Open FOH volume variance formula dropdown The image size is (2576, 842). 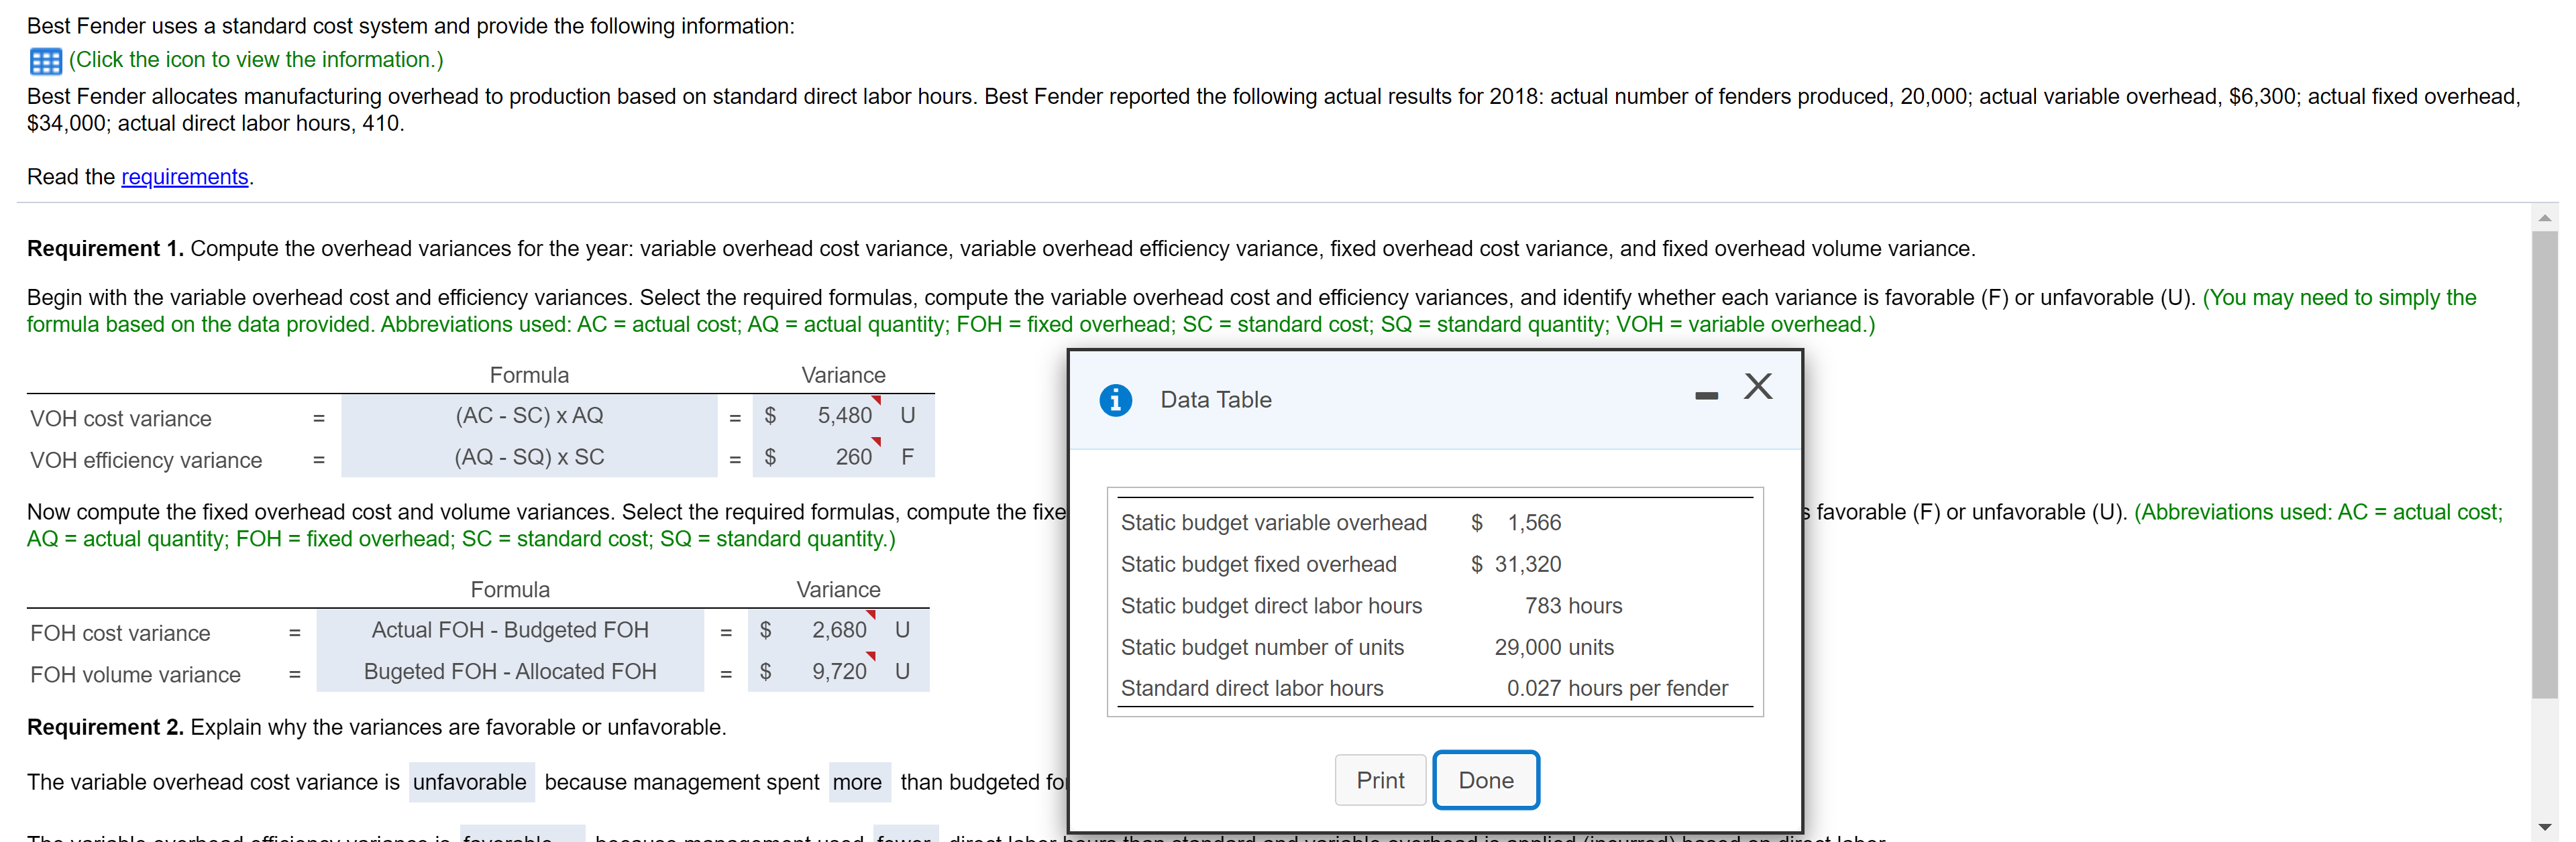(510, 672)
